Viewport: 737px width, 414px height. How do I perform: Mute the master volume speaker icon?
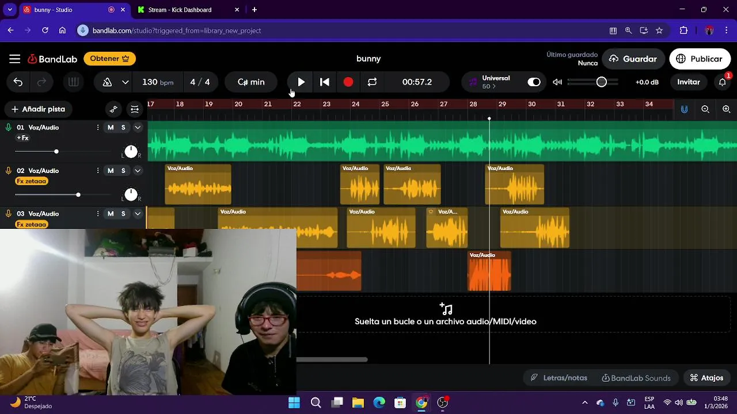557,82
